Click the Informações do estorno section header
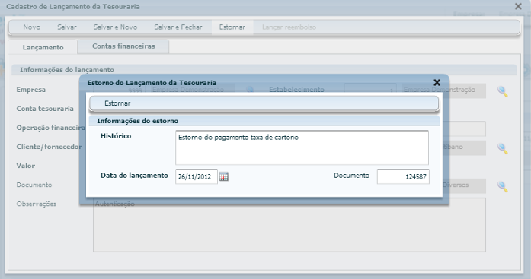 [x=264, y=121]
